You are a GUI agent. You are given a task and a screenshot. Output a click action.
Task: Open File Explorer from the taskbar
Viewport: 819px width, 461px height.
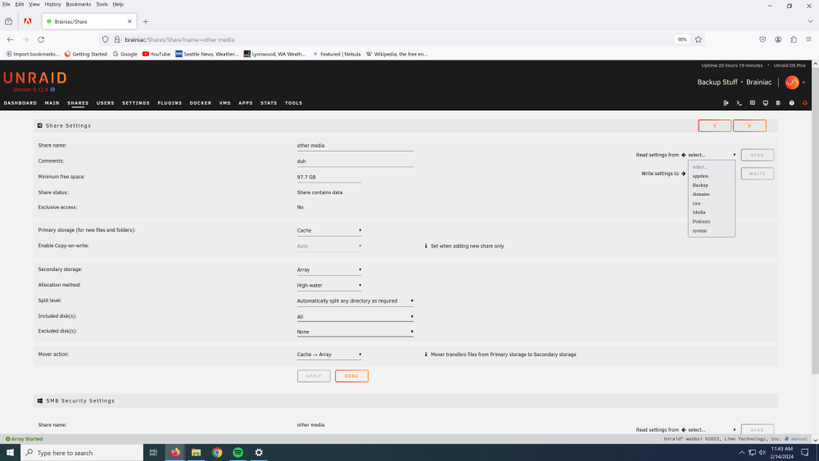196,453
